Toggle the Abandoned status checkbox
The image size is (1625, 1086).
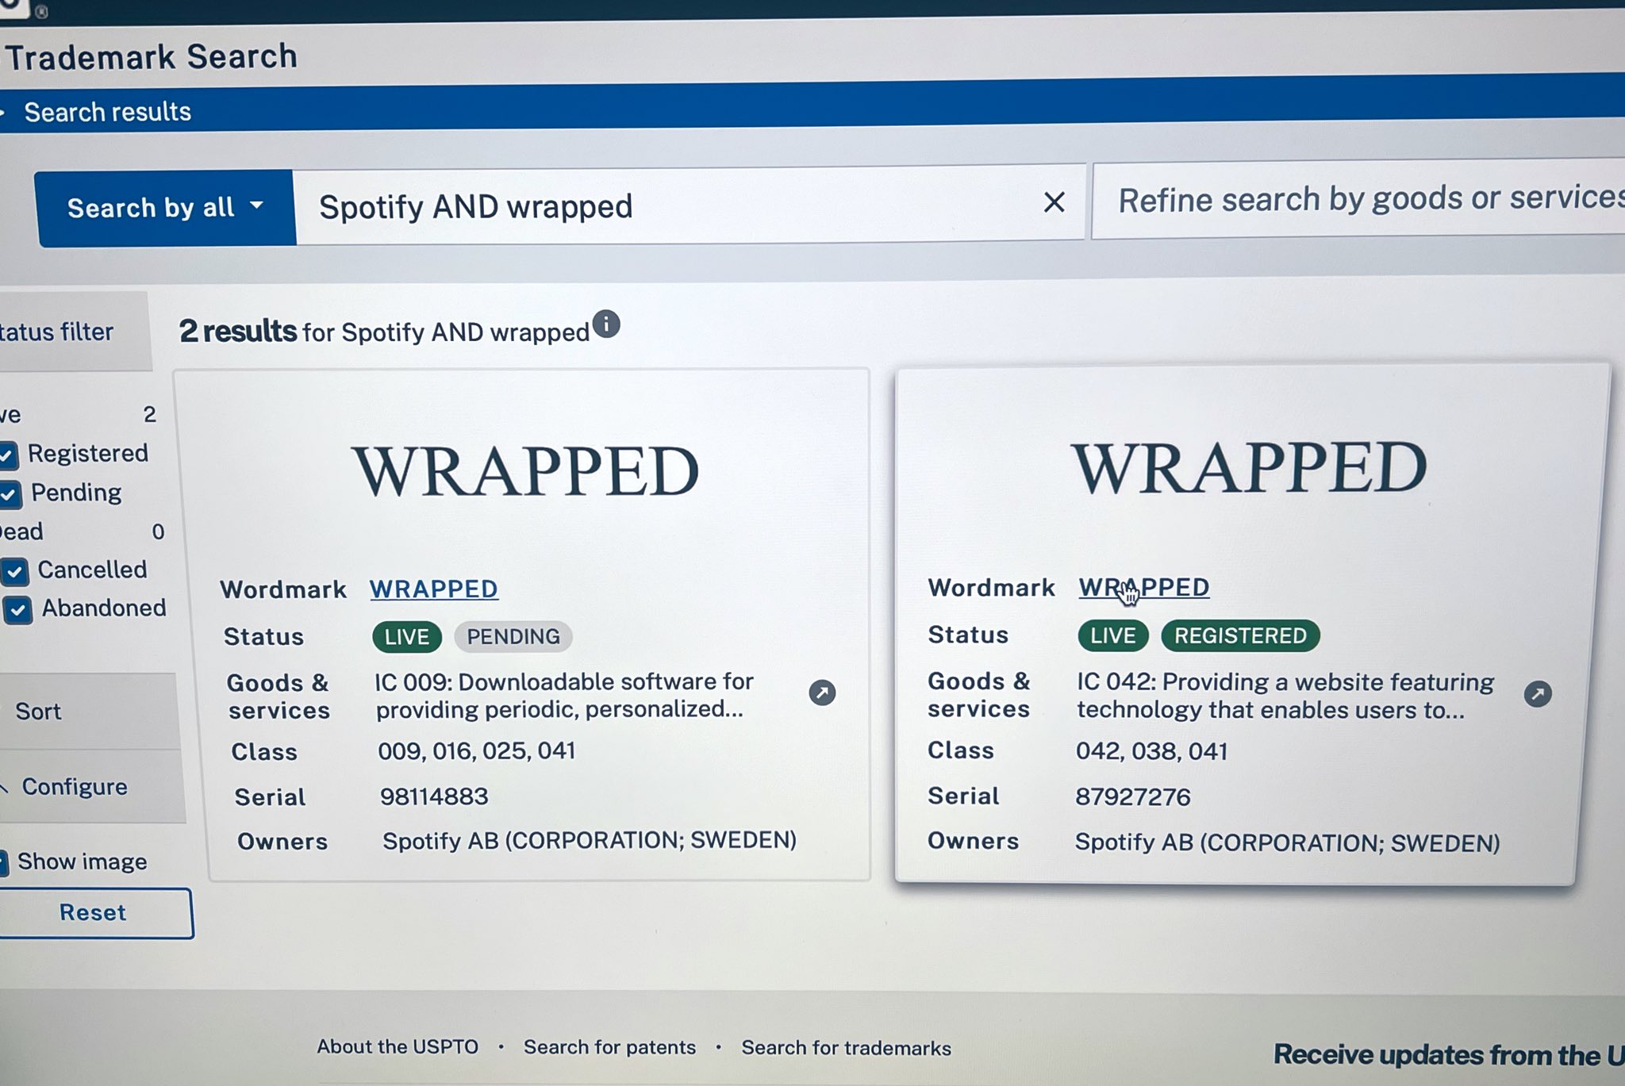click(17, 609)
